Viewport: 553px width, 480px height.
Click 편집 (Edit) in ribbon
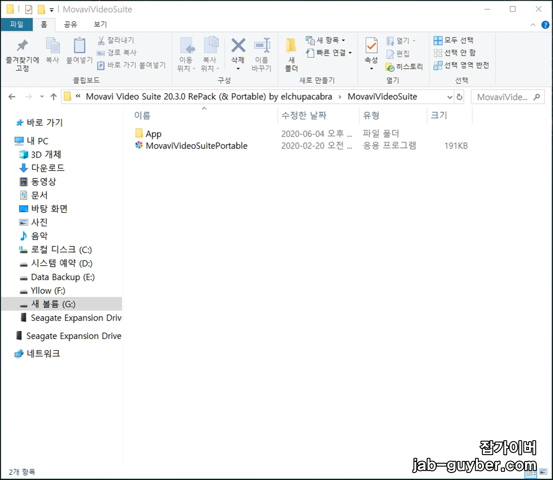(398, 54)
